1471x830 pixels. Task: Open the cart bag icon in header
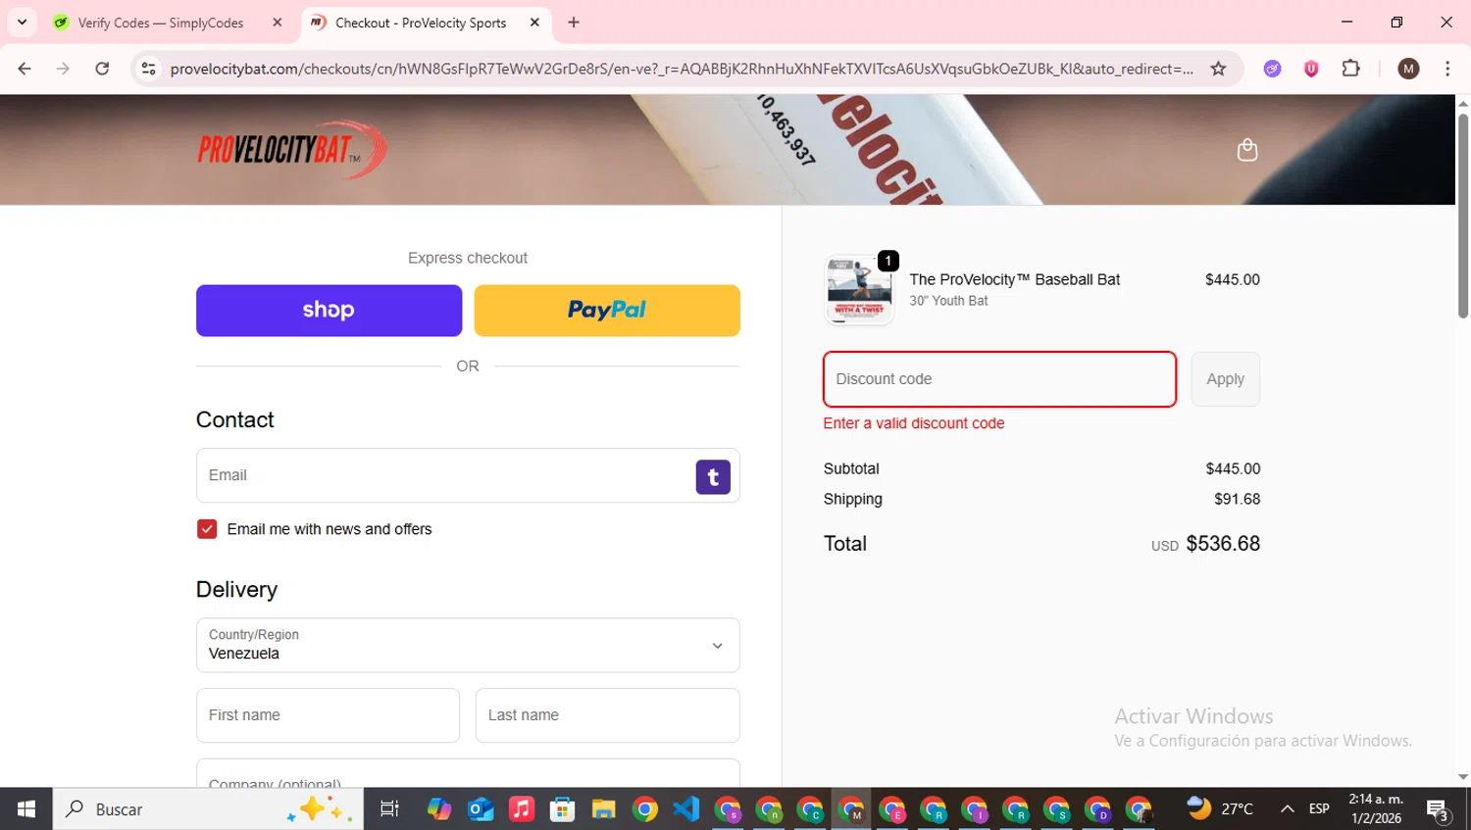point(1247,150)
